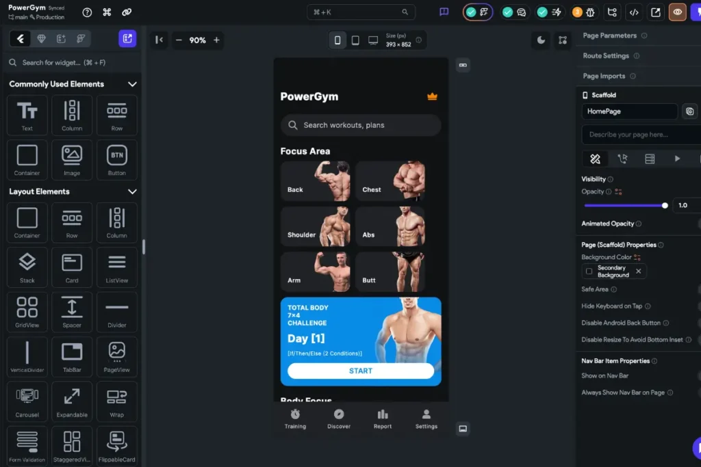
Task: Open the feedback chat icon beside search
Action: tap(444, 12)
